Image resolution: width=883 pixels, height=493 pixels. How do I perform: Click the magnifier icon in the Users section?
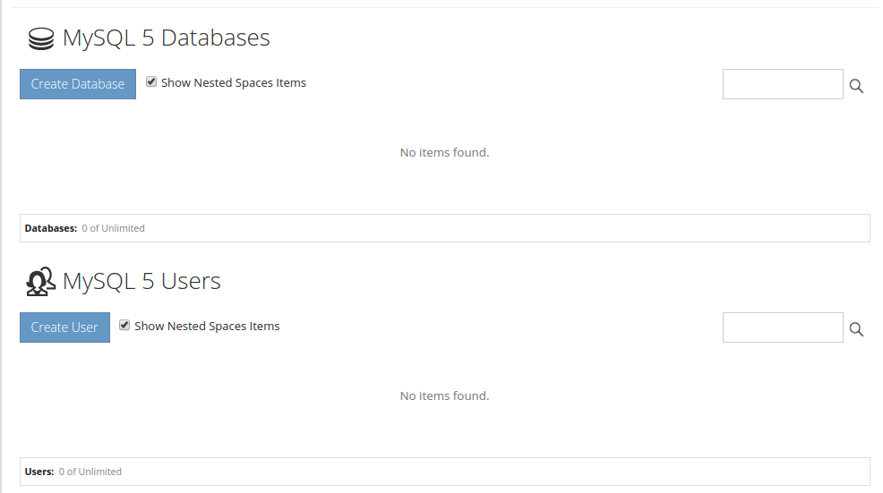pyautogui.click(x=856, y=329)
